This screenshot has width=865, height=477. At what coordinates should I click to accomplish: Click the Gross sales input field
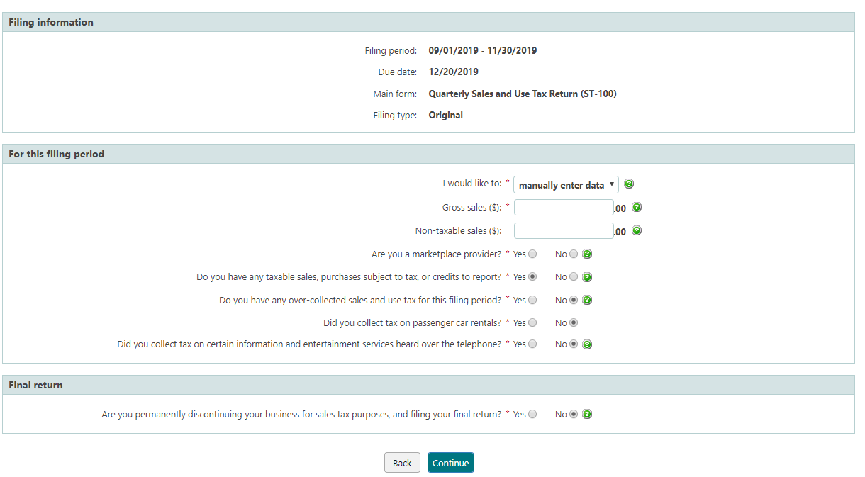tap(564, 208)
